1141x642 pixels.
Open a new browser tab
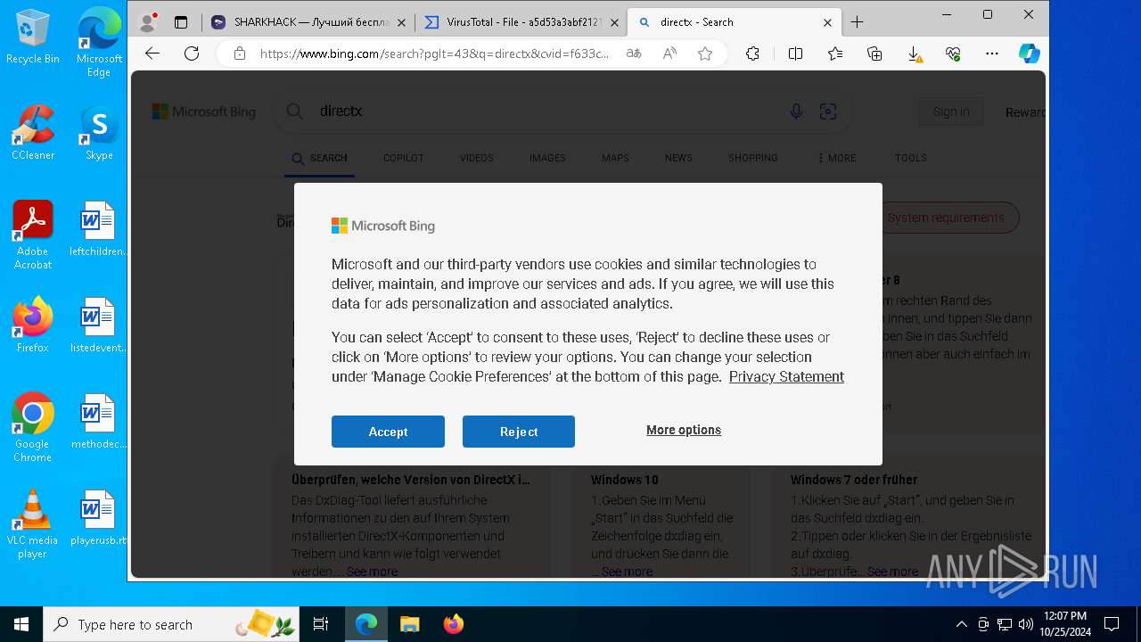pos(858,22)
